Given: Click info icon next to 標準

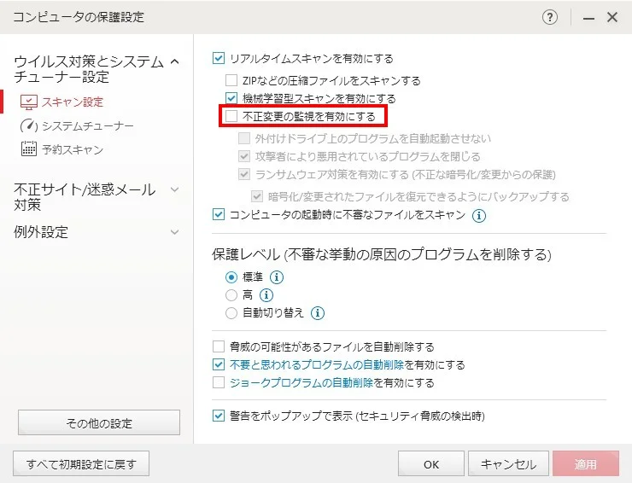Looking at the screenshot, I should [x=277, y=277].
